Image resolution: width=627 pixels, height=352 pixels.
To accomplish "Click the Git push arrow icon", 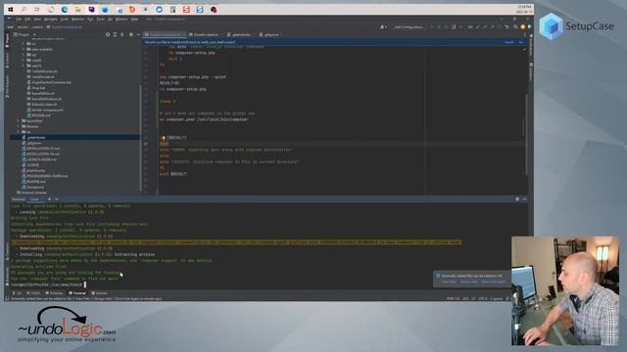I will [x=492, y=27].
